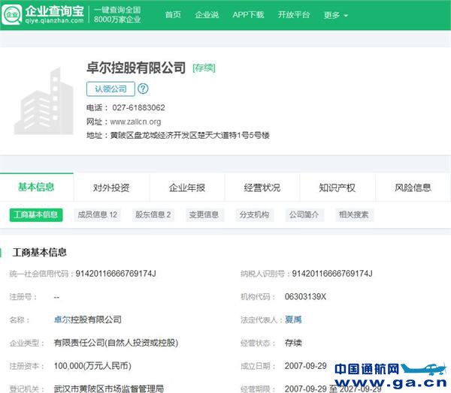Open the 开放平台 navigation link

293,15
